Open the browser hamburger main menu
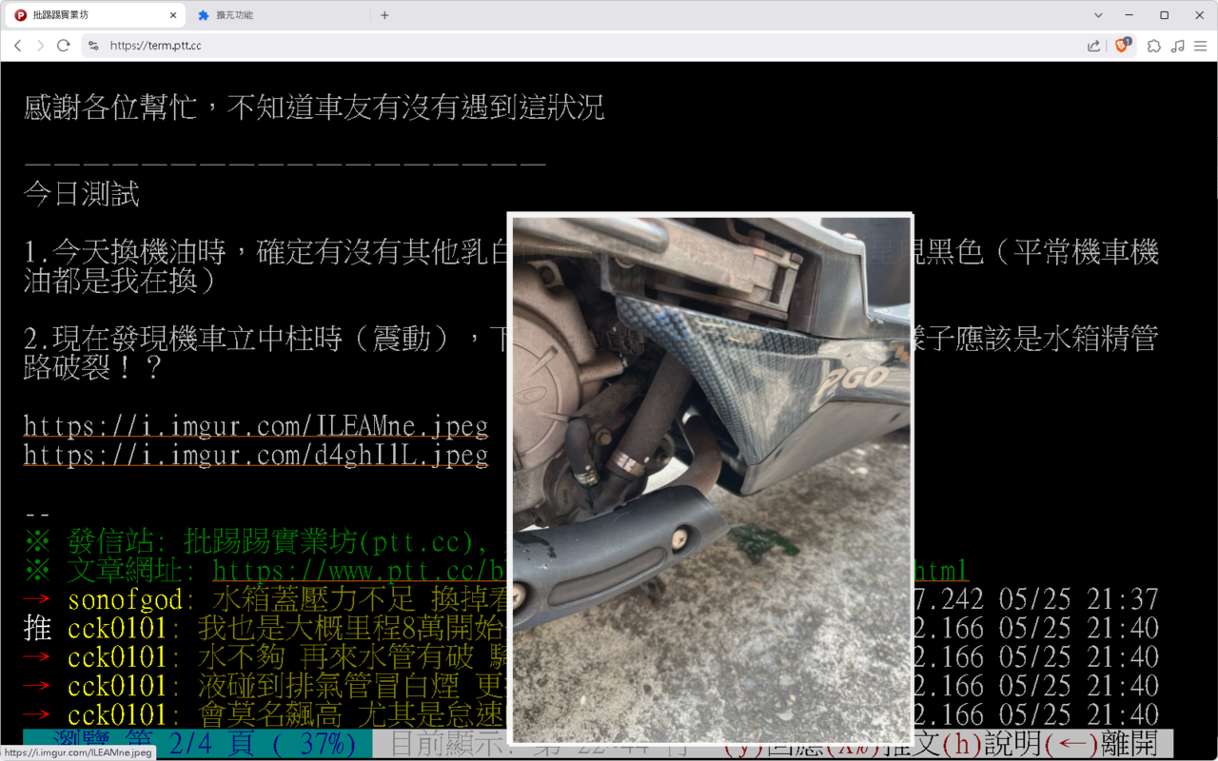The height and width of the screenshot is (761, 1218). (1202, 46)
